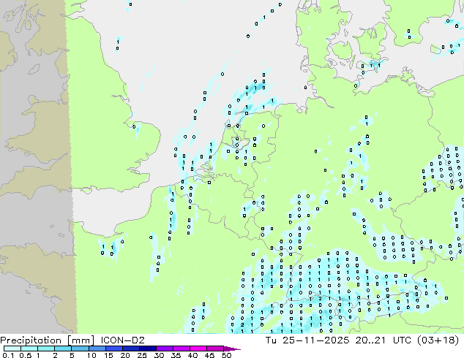Click the '(03+18)' forecast run label
464x358 pixels.
[438, 340]
